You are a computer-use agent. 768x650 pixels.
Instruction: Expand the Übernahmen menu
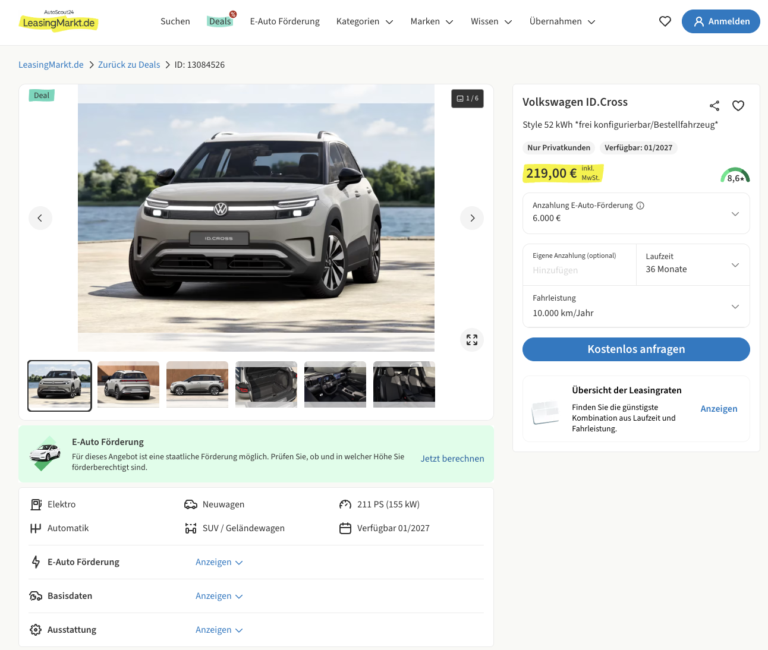562,21
